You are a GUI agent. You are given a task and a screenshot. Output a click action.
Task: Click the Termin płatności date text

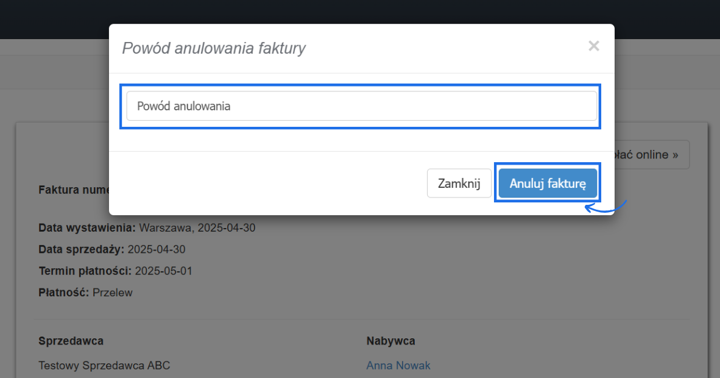(x=115, y=271)
